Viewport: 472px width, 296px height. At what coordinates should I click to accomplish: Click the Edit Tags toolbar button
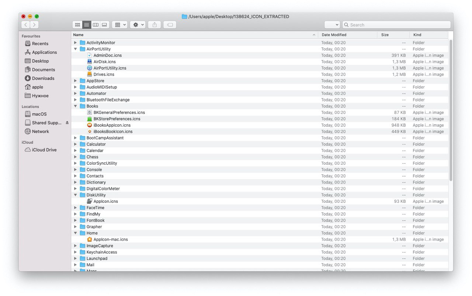(170, 25)
